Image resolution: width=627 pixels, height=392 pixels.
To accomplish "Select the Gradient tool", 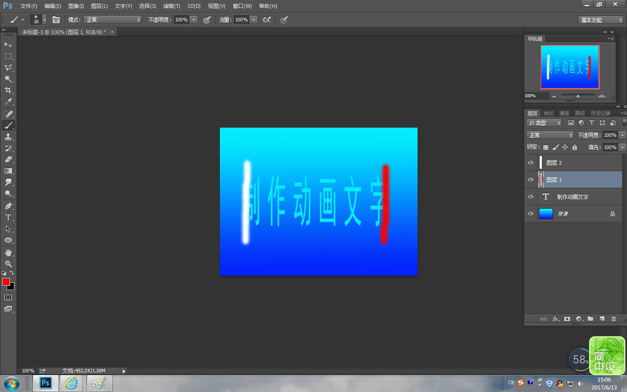I will coord(8,171).
